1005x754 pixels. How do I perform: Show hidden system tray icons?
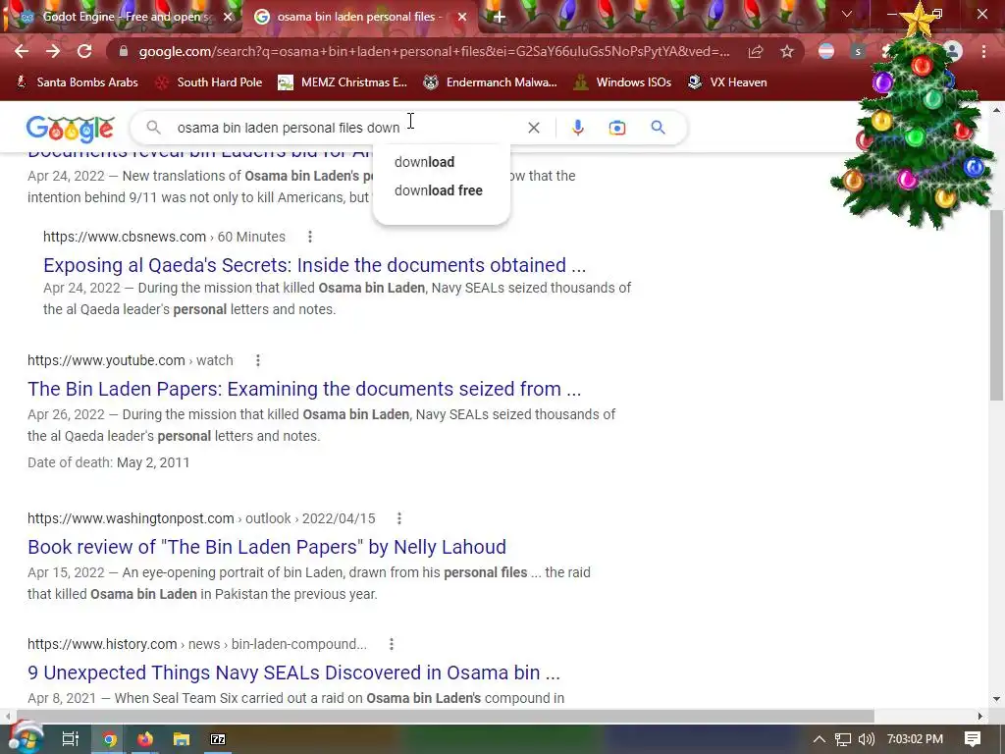tap(820, 739)
